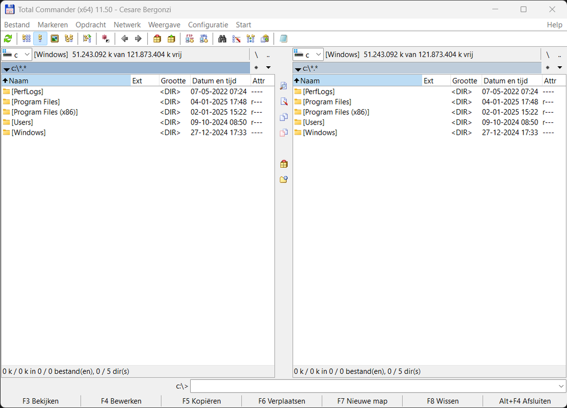Sort right panel by Datum en tijd column
Image resolution: width=567 pixels, height=408 pixels.
[512, 81]
